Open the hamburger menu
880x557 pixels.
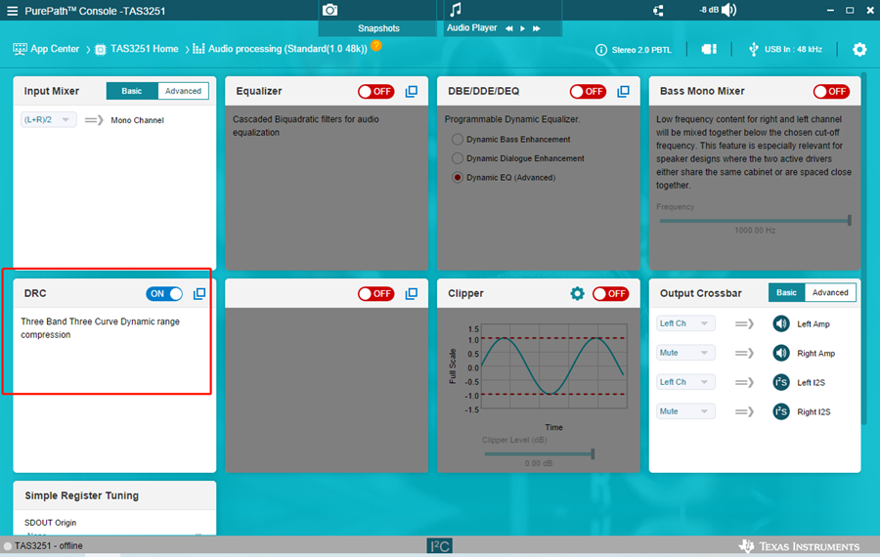[x=12, y=11]
